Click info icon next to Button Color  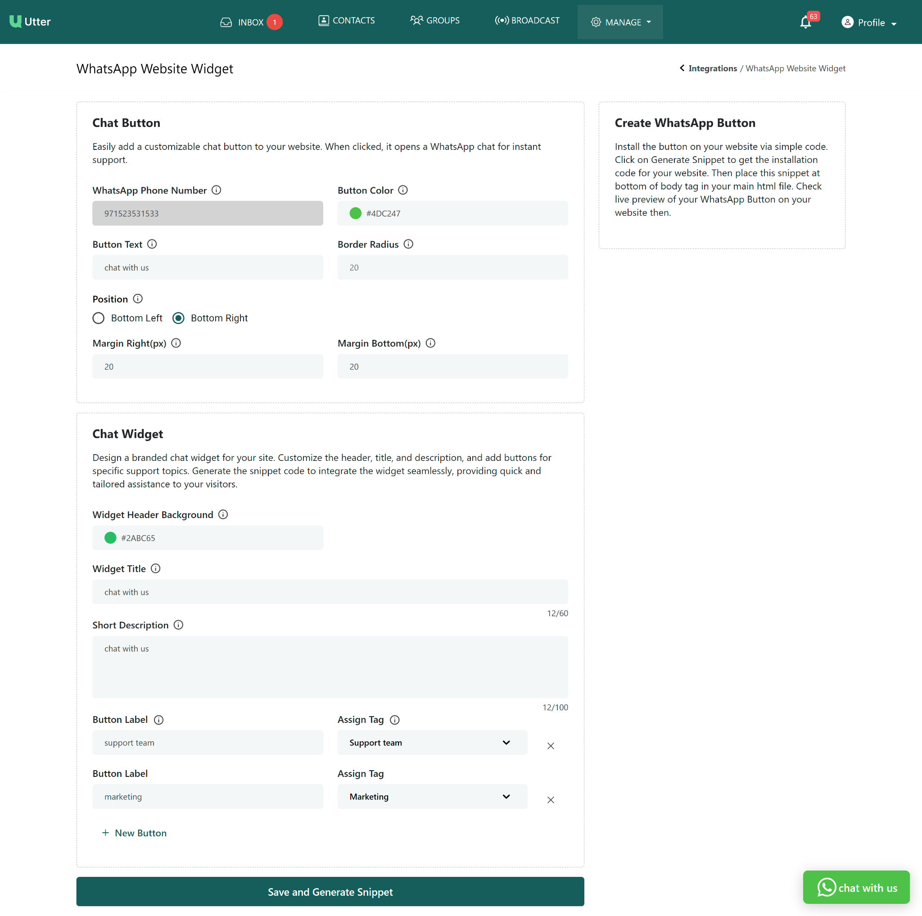tap(403, 190)
